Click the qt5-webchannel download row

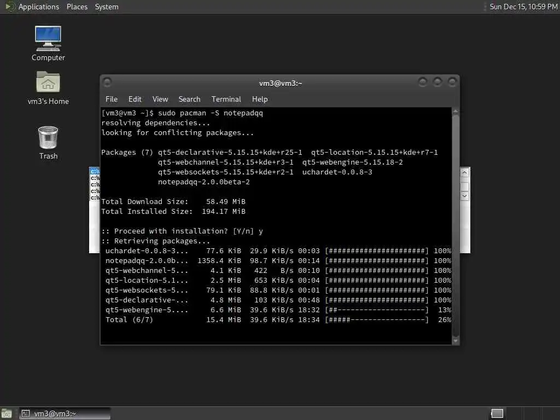(x=278, y=270)
